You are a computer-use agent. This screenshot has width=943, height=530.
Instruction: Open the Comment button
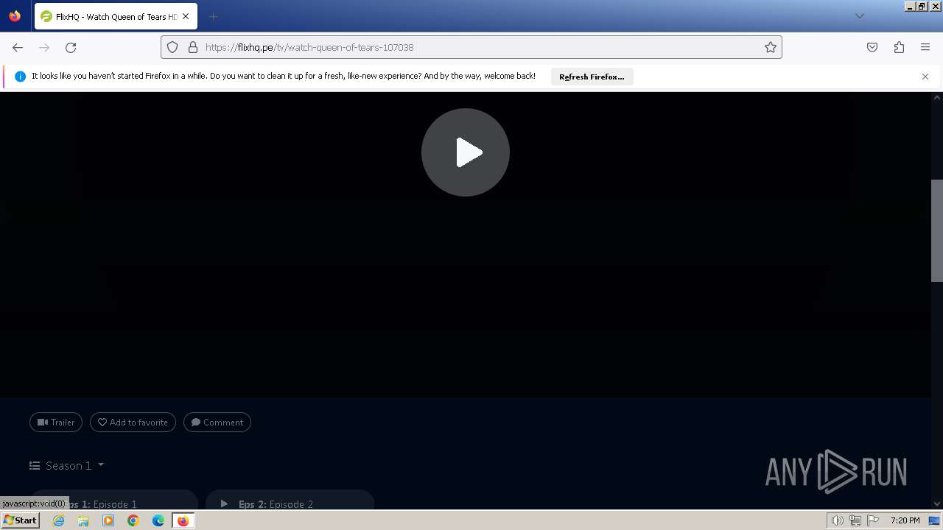coord(217,423)
